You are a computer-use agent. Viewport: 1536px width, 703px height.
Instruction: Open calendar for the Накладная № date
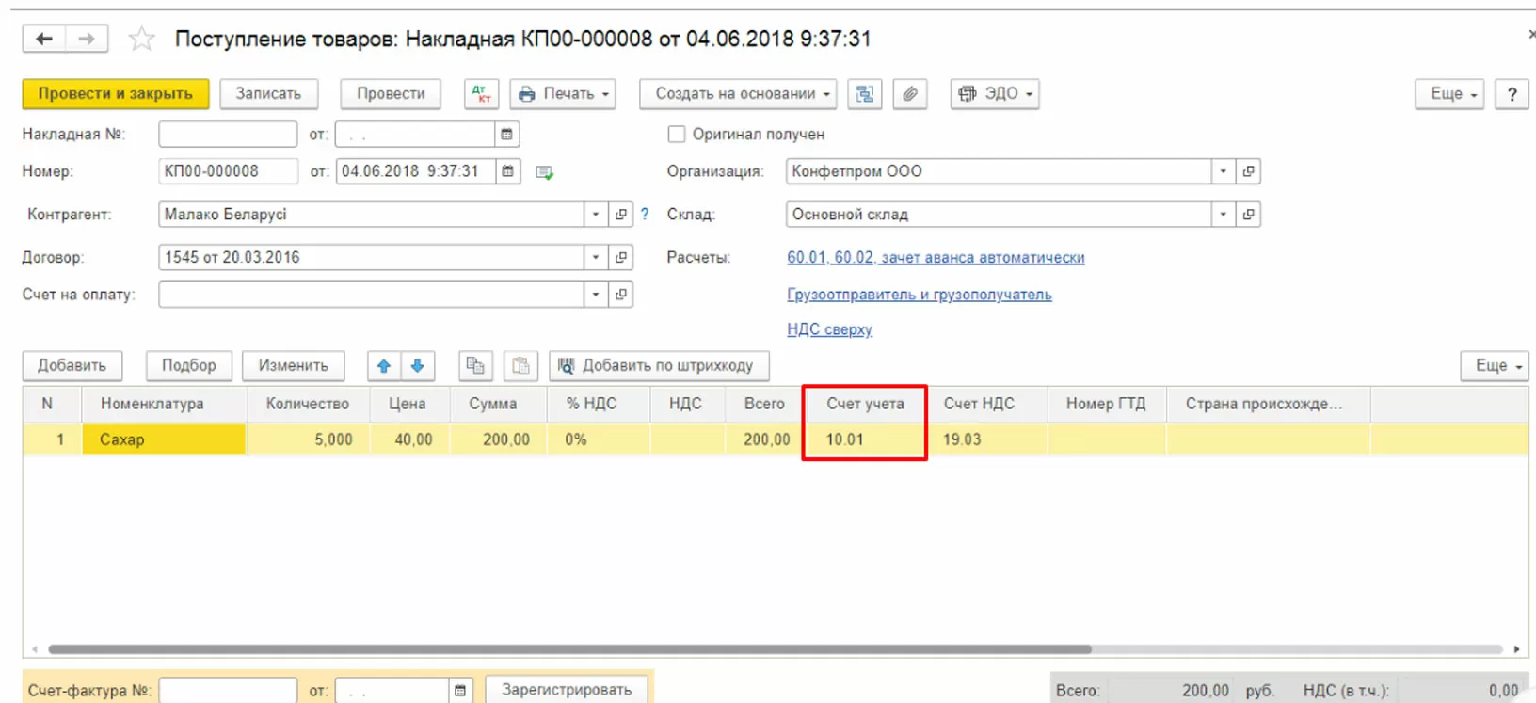(506, 135)
